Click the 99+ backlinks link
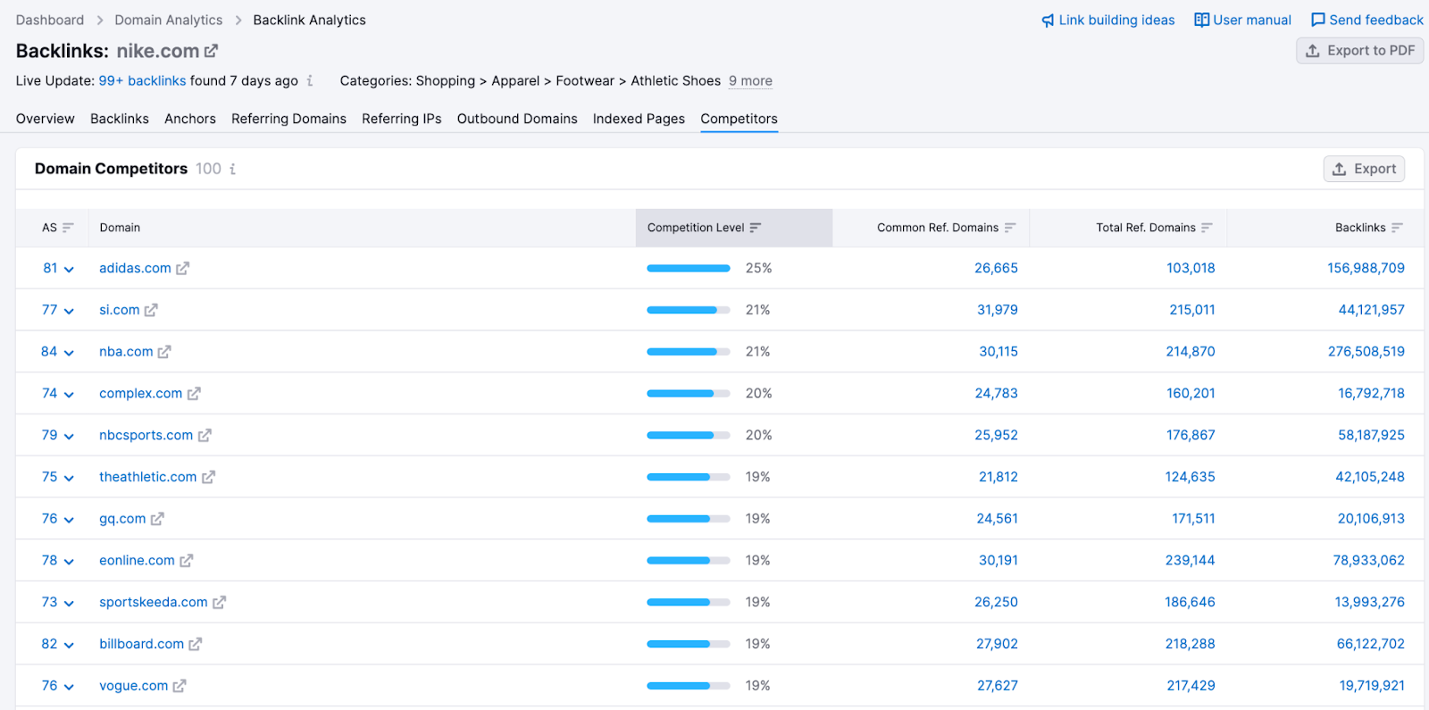 142,80
